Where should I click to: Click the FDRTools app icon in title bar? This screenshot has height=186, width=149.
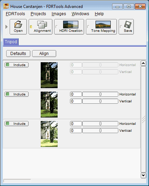(x=6, y=6)
